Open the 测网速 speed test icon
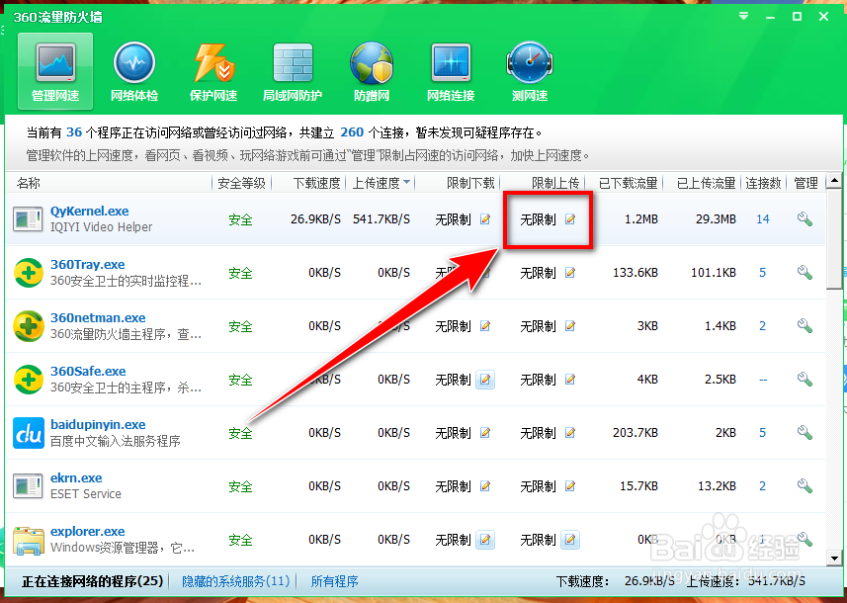The height and width of the screenshot is (603, 847). click(x=530, y=71)
